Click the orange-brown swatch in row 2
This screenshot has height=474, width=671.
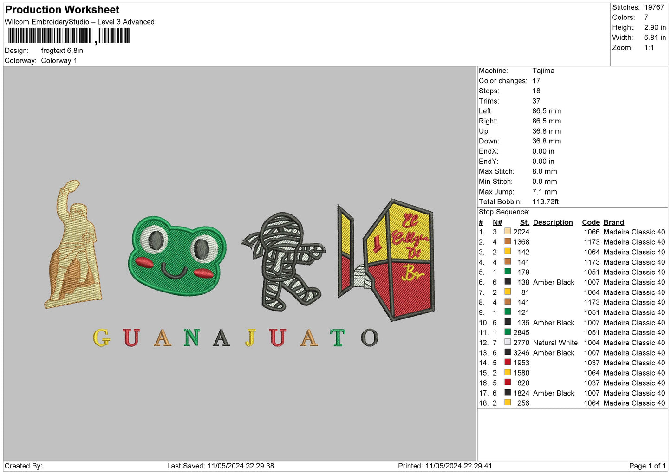(508, 241)
